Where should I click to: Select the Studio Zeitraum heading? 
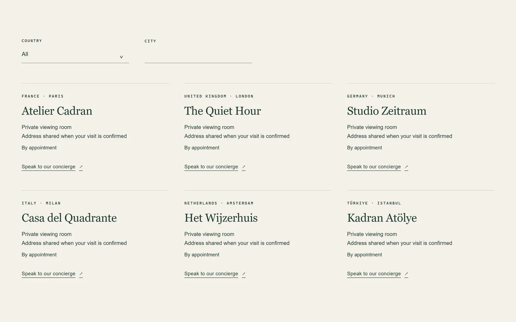[387, 111]
